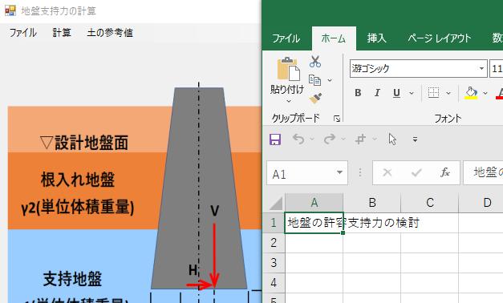This screenshot has height=303, width=503.
Task: Click the yellow fill color bucket
Action: tap(471, 93)
